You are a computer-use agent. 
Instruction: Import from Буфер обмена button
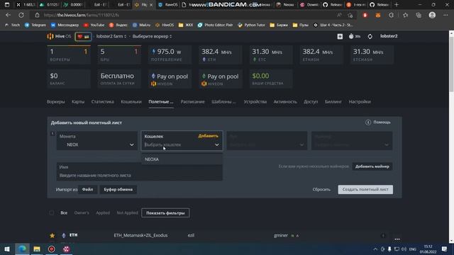pyautogui.click(x=118, y=190)
